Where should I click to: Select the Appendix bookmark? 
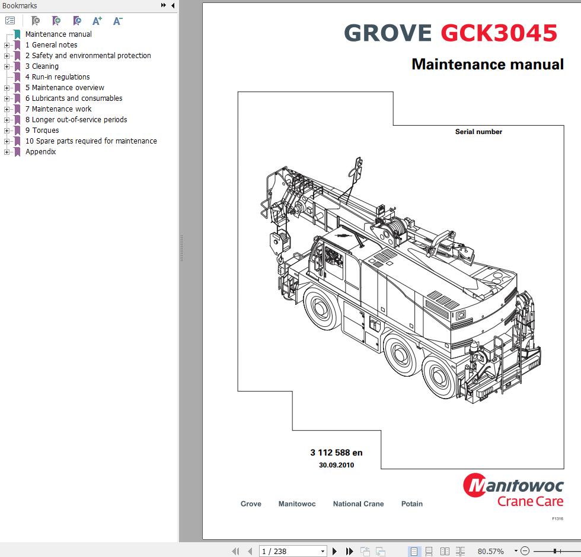click(41, 152)
